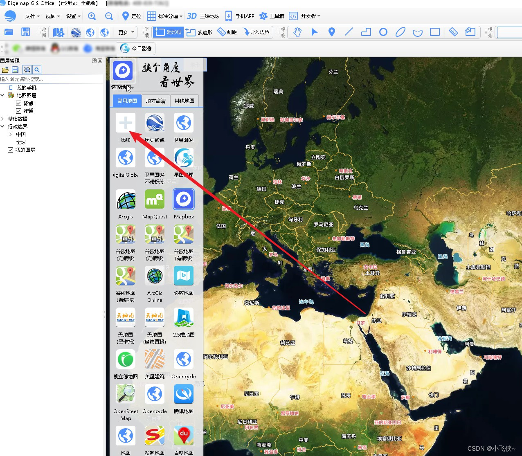Expand the 中国 tree node
The width and height of the screenshot is (522, 456).
point(10,134)
